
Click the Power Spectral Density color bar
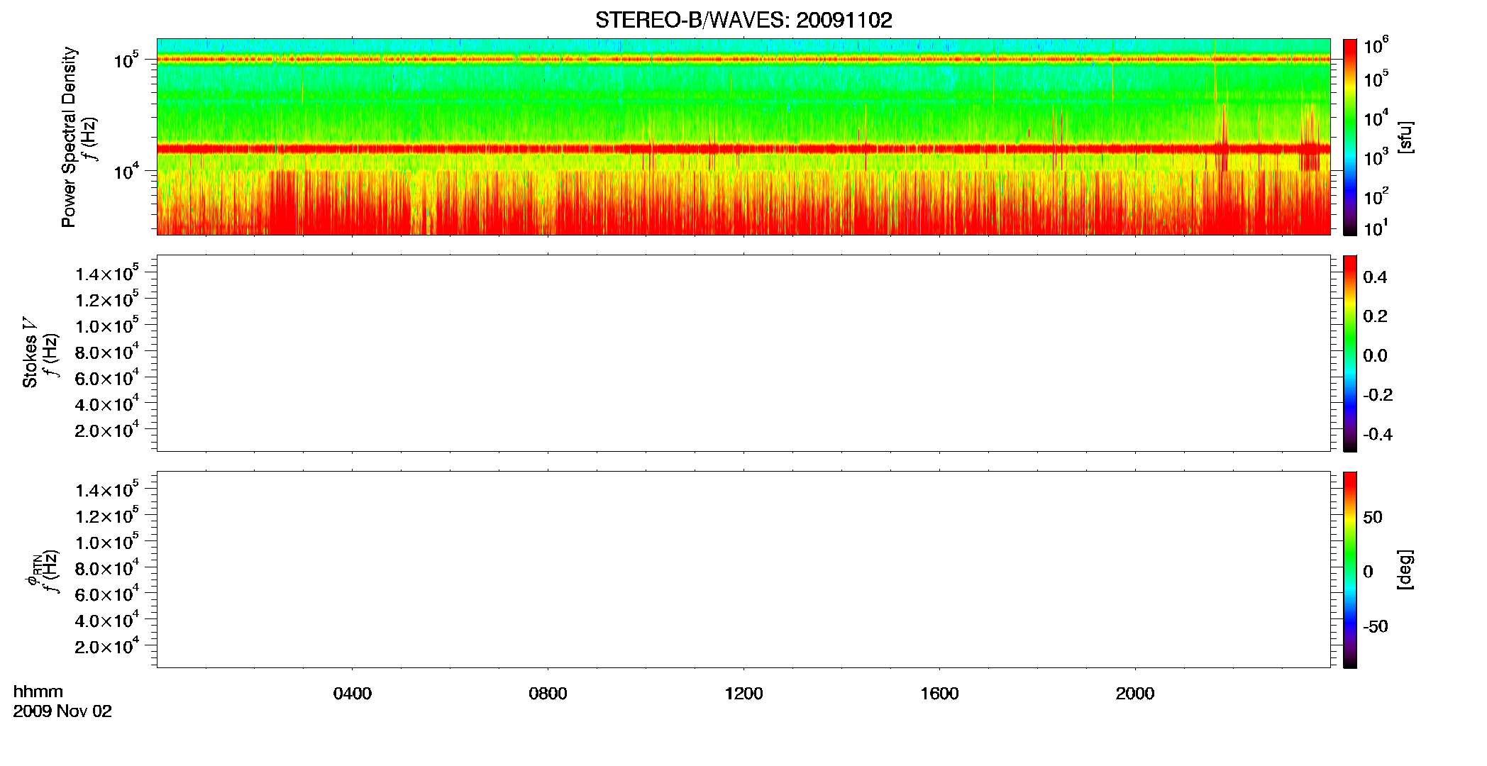pyautogui.click(x=1350, y=137)
